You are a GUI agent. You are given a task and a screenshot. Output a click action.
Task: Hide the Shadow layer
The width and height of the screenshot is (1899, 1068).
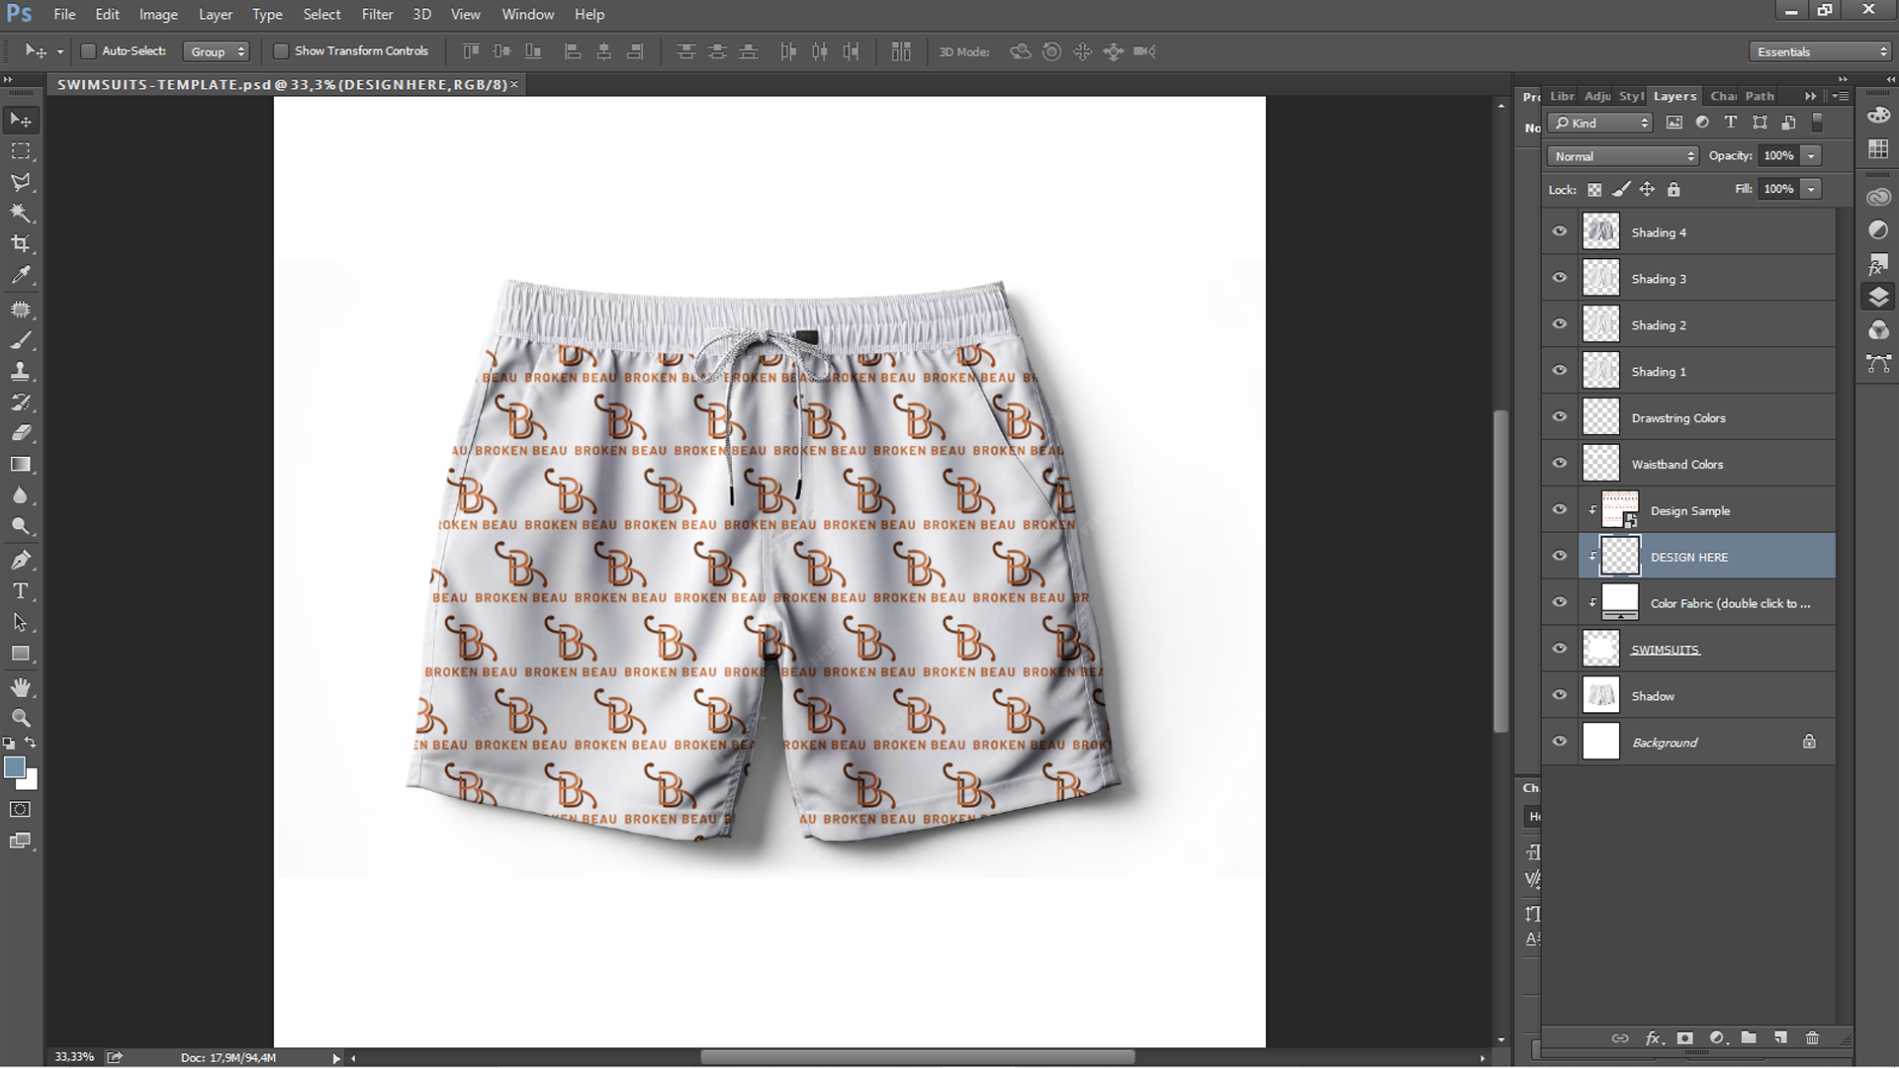1560,695
